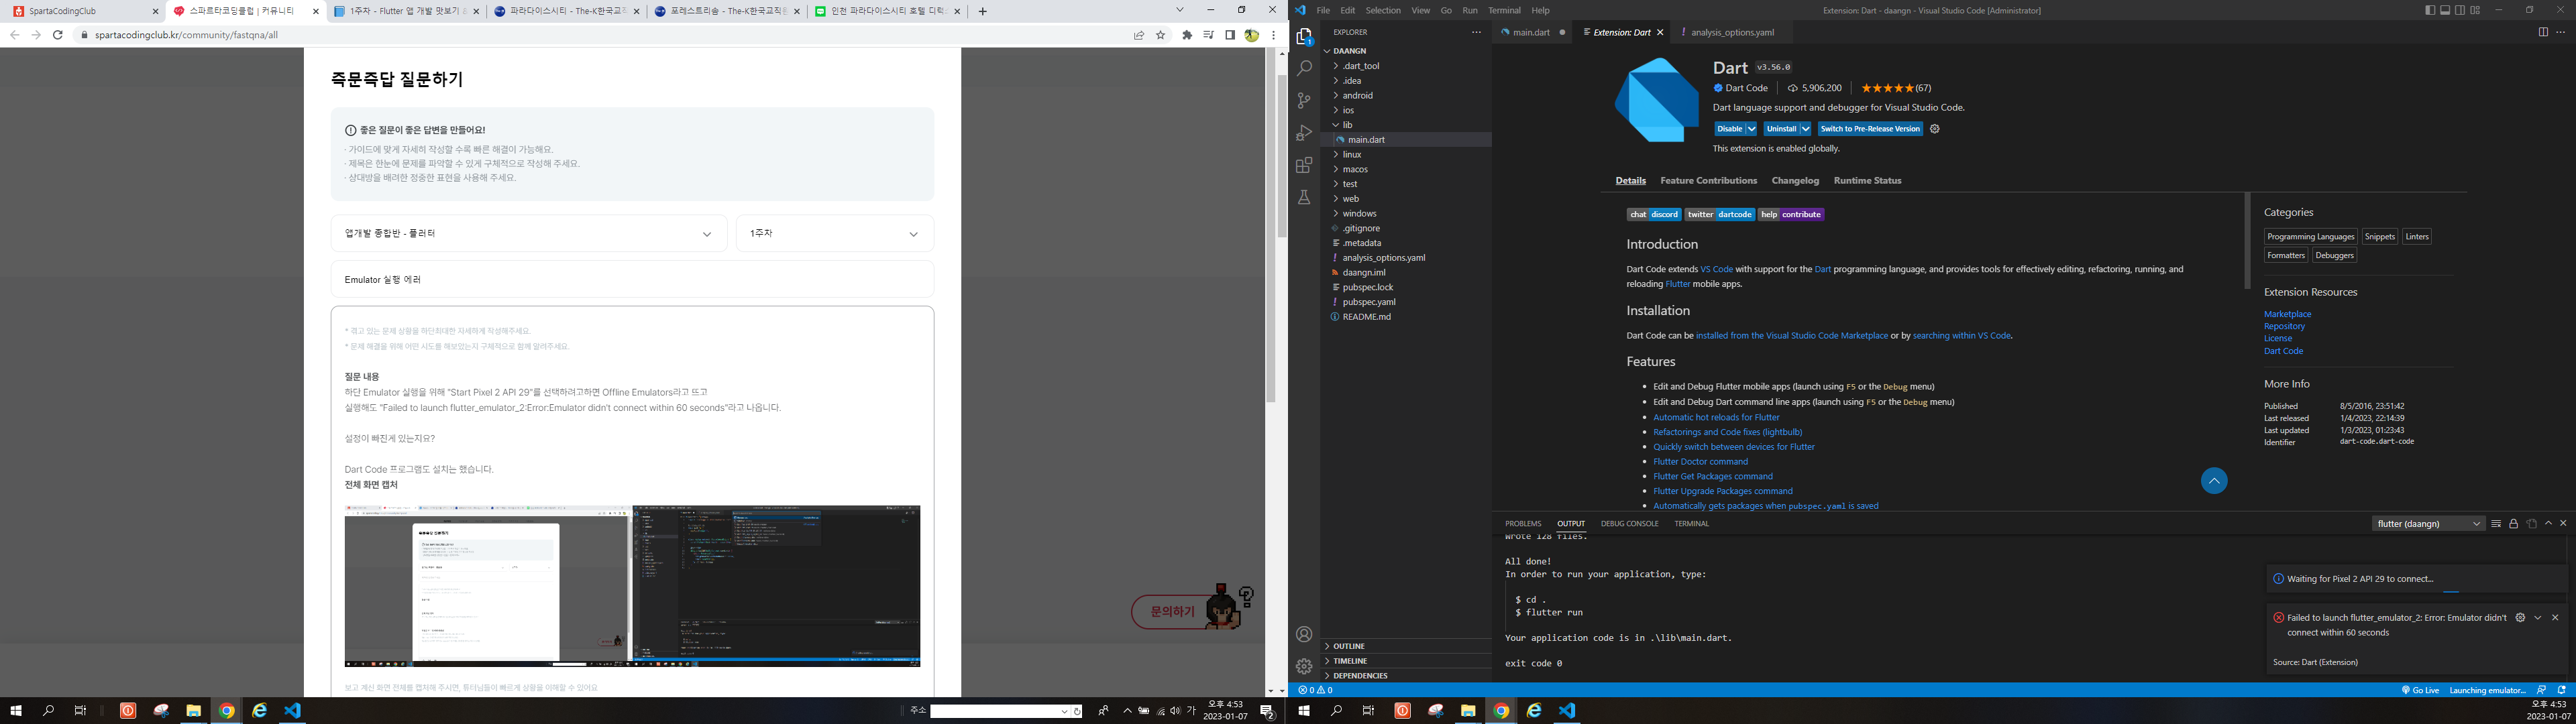Toggle output auto-scroll lock in VS Code panel

pyautogui.click(x=2513, y=523)
